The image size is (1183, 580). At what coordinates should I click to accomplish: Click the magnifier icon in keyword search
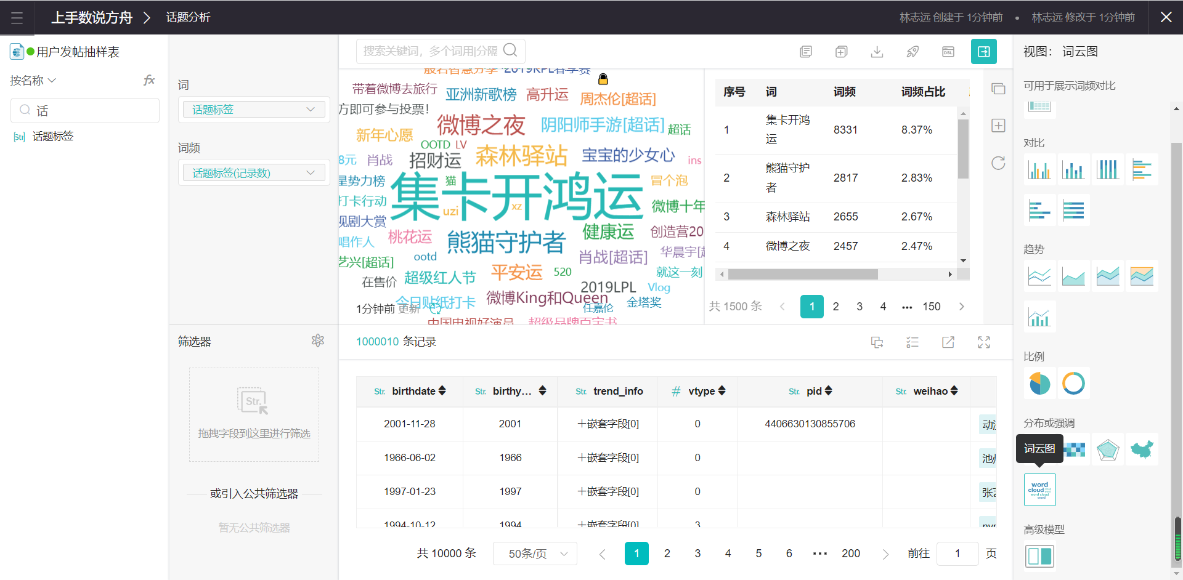point(510,50)
